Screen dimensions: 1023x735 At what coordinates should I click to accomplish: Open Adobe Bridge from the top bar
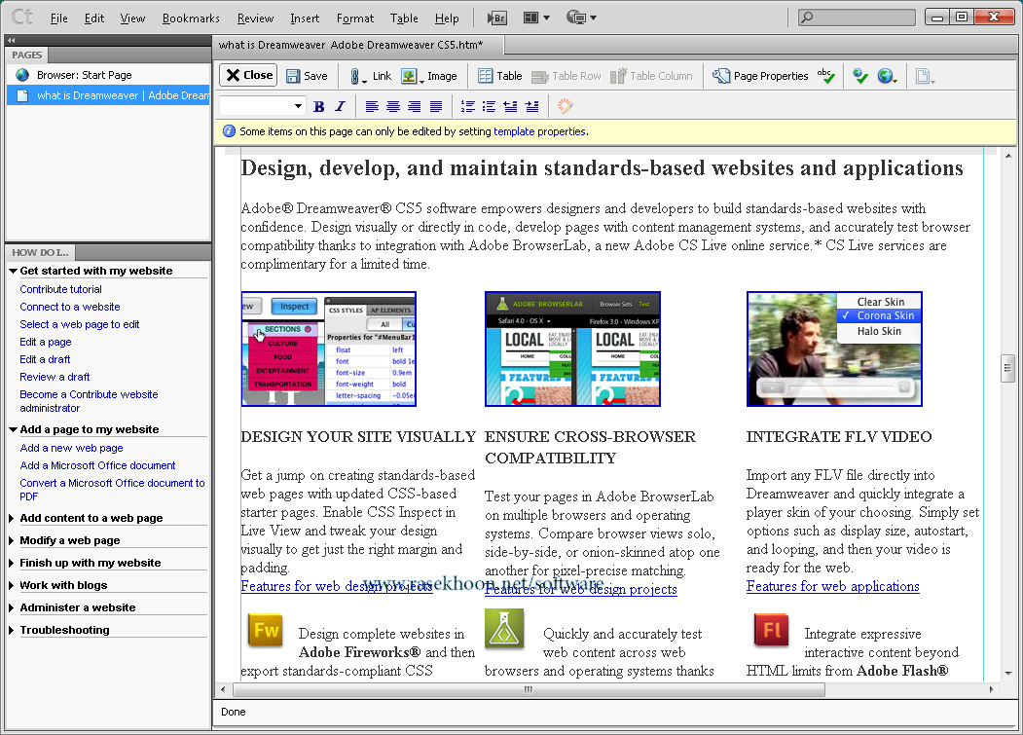tap(496, 18)
